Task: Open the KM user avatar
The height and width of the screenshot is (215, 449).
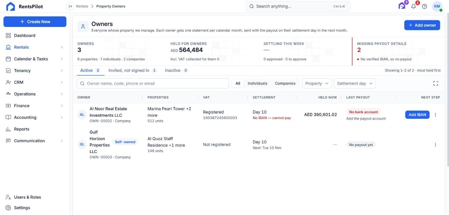Action: coord(437,6)
